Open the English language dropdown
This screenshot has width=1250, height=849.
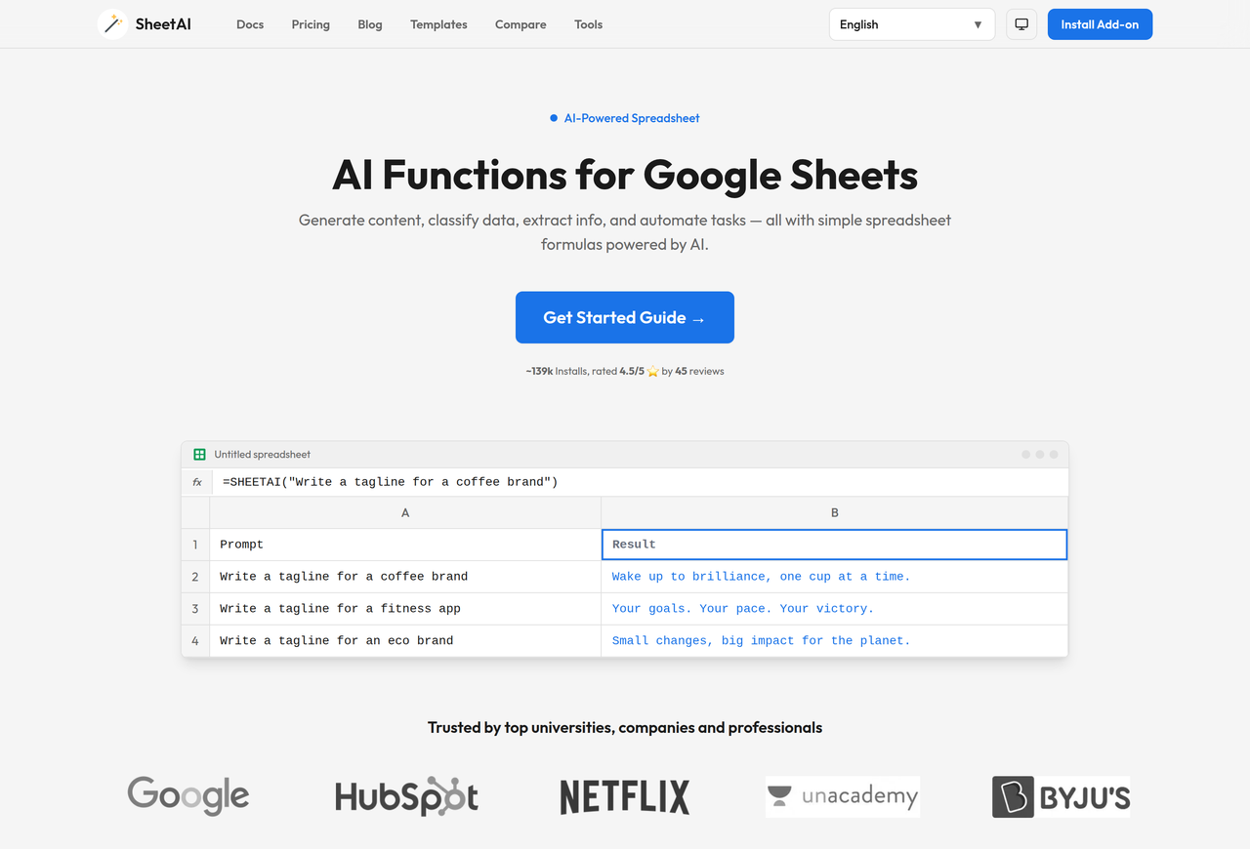(912, 24)
